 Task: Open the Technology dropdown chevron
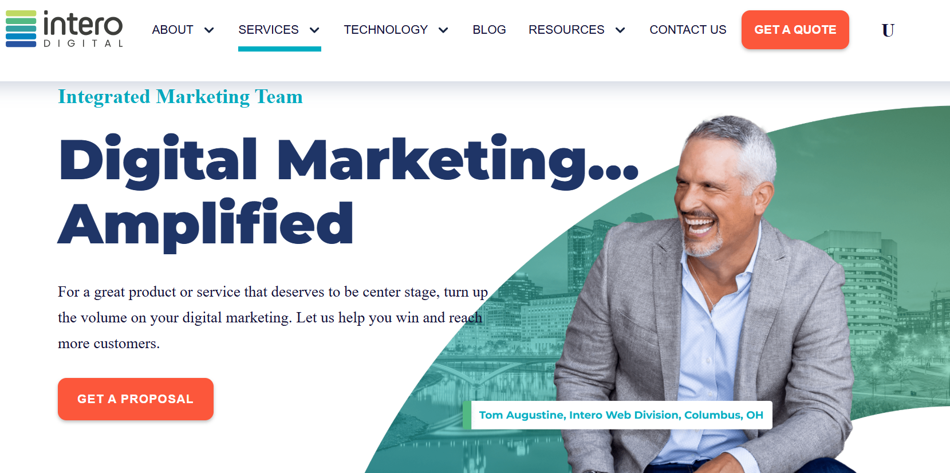[x=443, y=30]
